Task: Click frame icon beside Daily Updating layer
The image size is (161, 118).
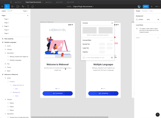Action: pos(3,39)
